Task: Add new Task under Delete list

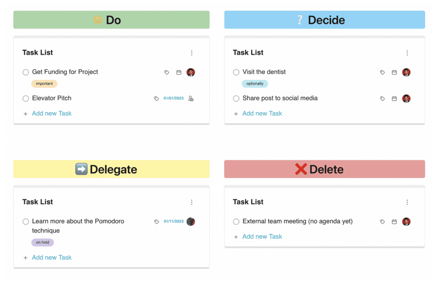Action: [262, 236]
